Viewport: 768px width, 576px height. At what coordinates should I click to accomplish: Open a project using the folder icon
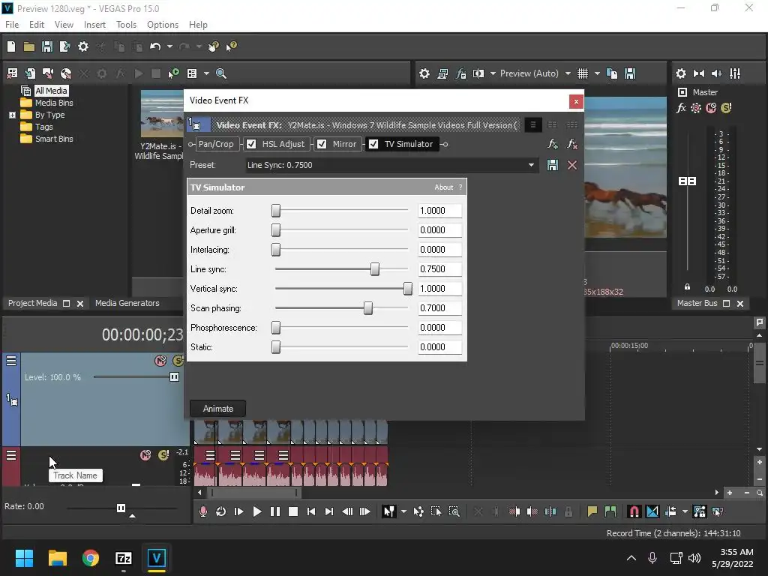(x=29, y=46)
